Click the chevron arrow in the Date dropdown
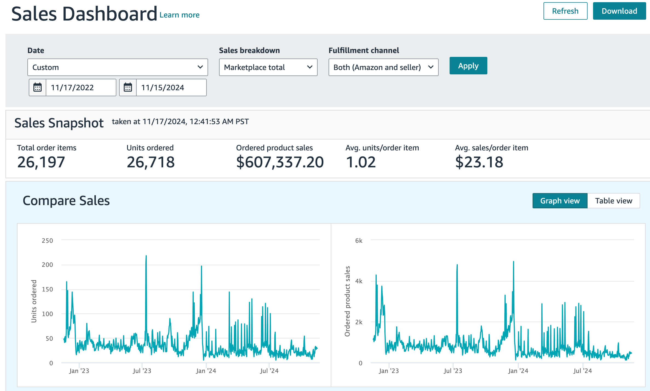 click(200, 67)
